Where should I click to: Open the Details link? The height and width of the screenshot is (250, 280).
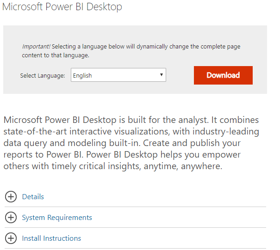click(33, 197)
